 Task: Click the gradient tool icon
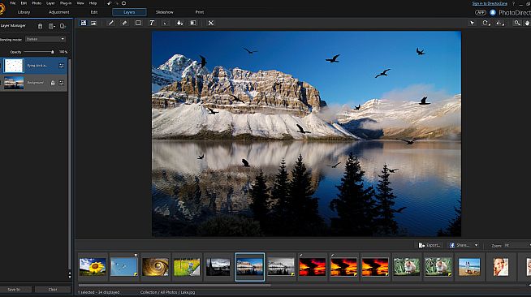tap(193, 23)
